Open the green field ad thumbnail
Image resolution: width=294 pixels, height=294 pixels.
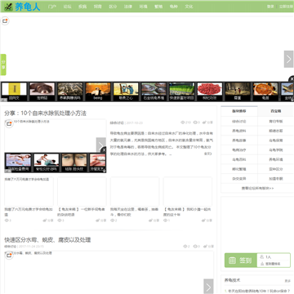tap(181, 91)
